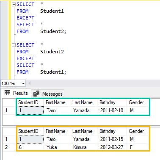
Task: Collapse the first SELECT query block
Action: pyautogui.click(x=14, y=5)
